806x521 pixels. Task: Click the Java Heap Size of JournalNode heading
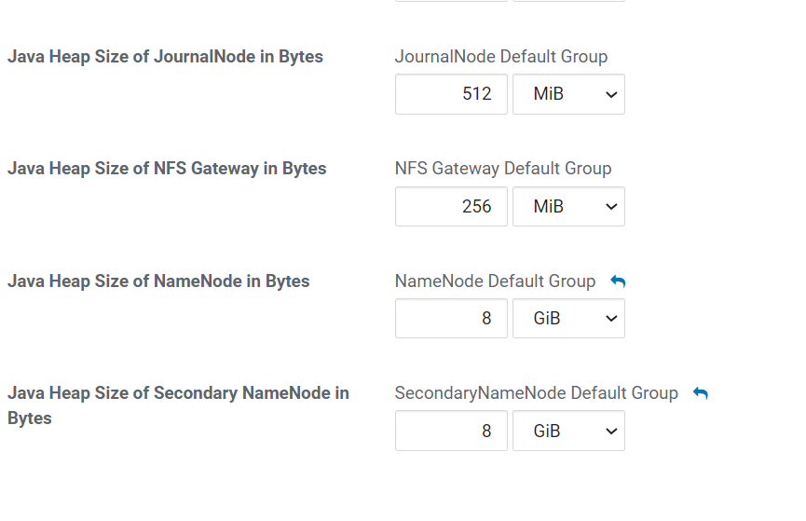pos(165,57)
